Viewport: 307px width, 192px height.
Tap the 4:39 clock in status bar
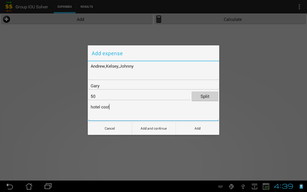(283, 186)
